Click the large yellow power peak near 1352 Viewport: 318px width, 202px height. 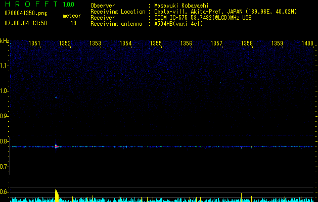pos(57,196)
